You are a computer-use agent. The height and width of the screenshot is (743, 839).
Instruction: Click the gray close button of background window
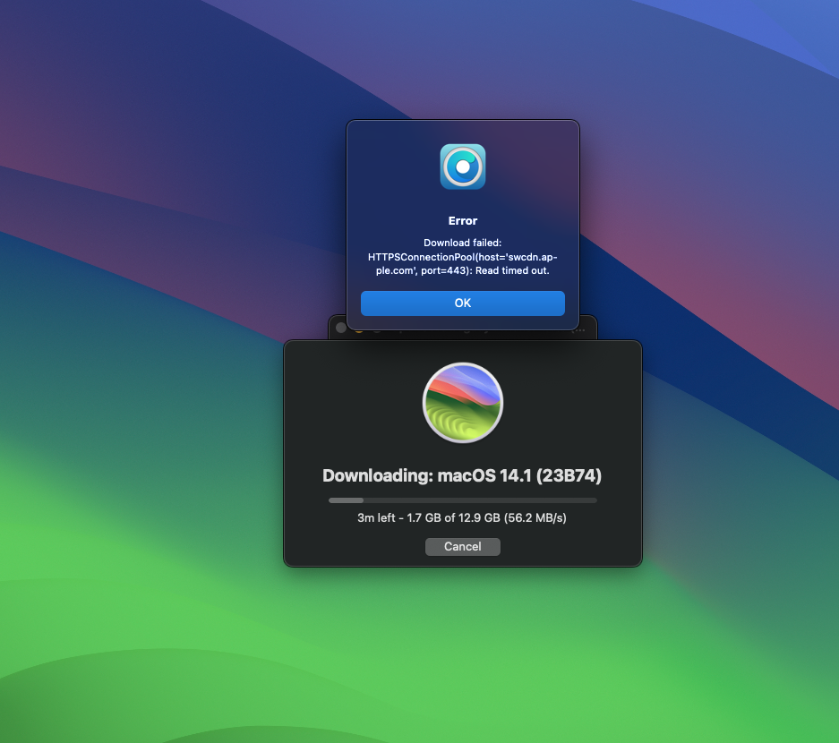341,328
